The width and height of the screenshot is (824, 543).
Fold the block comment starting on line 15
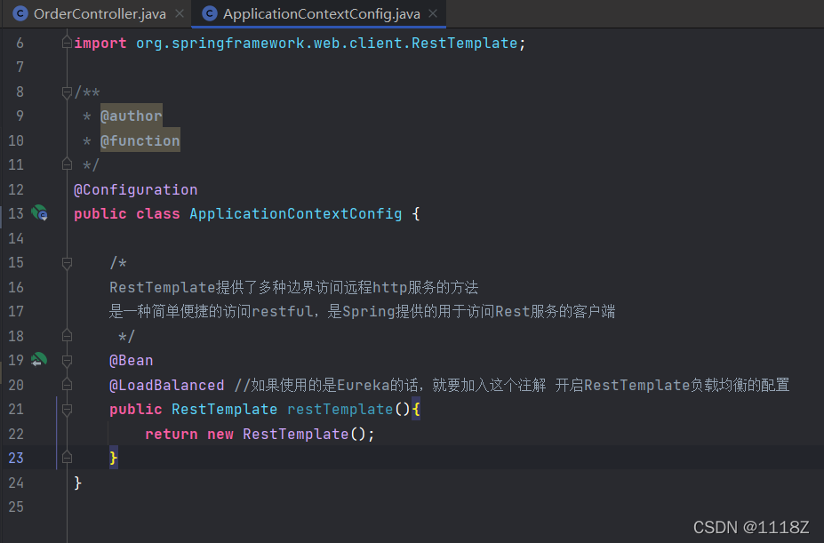pyautogui.click(x=67, y=263)
